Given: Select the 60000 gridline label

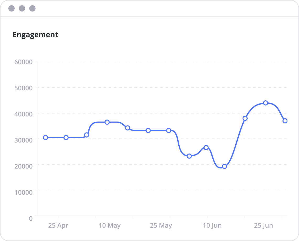Looking at the screenshot, I should coord(24,62).
